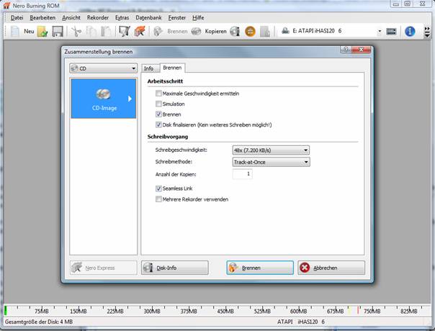Image resolution: width=435 pixels, height=331 pixels.
Task: Click the orange eject disc icon
Action: (250, 32)
